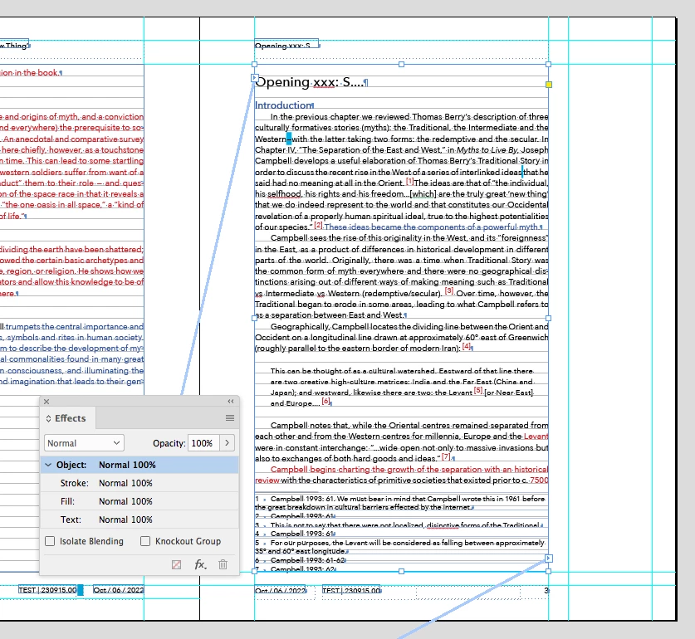Click footnote reference [2] in body text
This screenshot has width=695, height=639.
(x=318, y=225)
